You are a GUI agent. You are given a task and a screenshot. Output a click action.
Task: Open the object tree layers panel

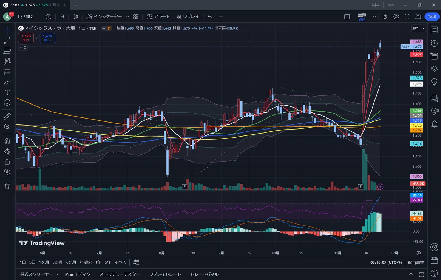click(x=434, y=69)
